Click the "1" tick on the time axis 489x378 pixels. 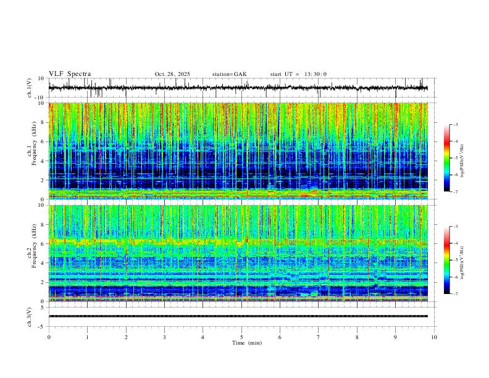(87, 337)
